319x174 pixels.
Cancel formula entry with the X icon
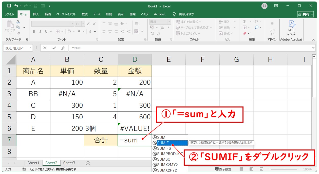pos(45,48)
